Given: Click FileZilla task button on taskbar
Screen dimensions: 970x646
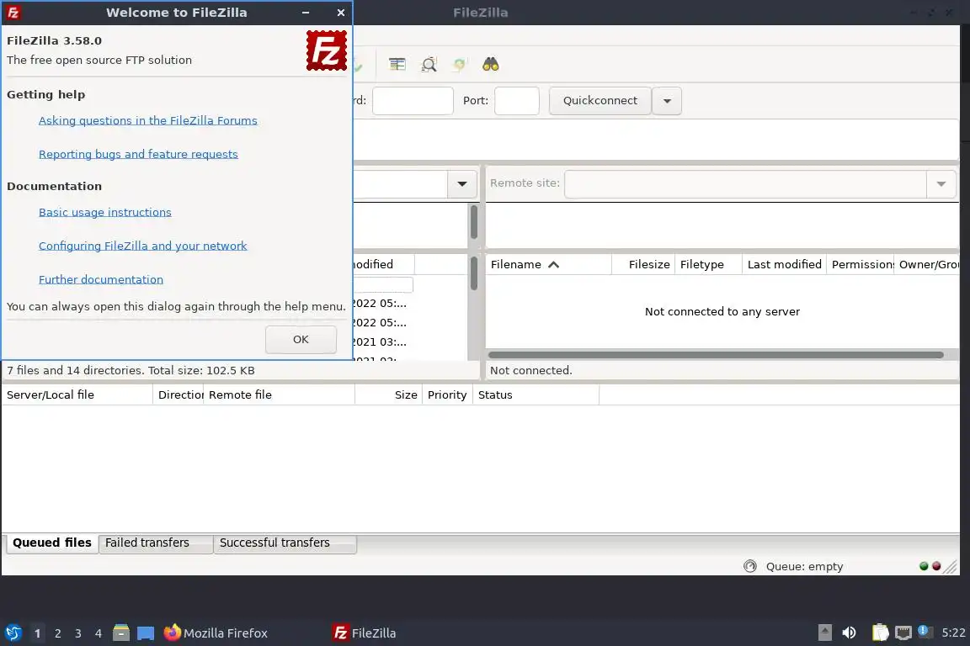Looking at the screenshot, I should pos(365,633).
